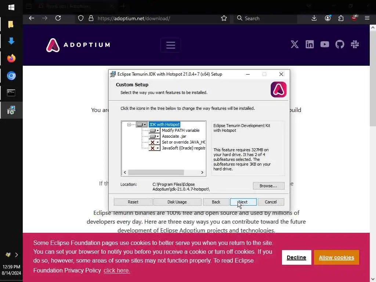
Task: Select the JDK with Hotspot tree item
Action: [x=164, y=124]
